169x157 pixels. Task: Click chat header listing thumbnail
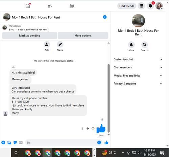(x=7, y=17)
